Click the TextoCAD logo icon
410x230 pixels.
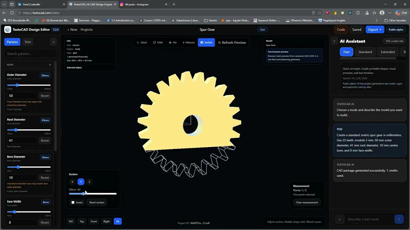click(x=8, y=30)
